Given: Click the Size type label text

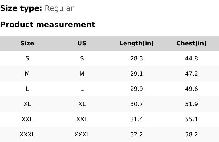Looking at the screenshot, I should tap(21, 8).
